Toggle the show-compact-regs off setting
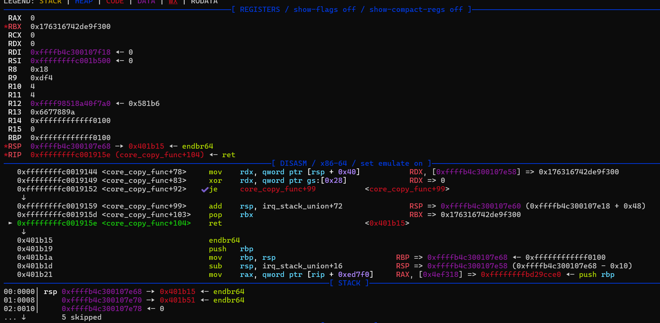The height and width of the screenshot is (323, 660). point(416,10)
